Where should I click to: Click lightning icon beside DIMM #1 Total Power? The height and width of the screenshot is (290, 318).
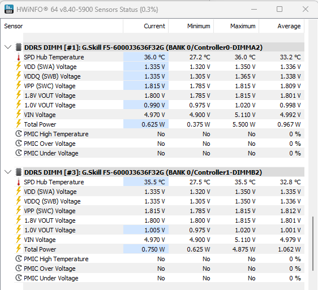[x=19, y=124]
